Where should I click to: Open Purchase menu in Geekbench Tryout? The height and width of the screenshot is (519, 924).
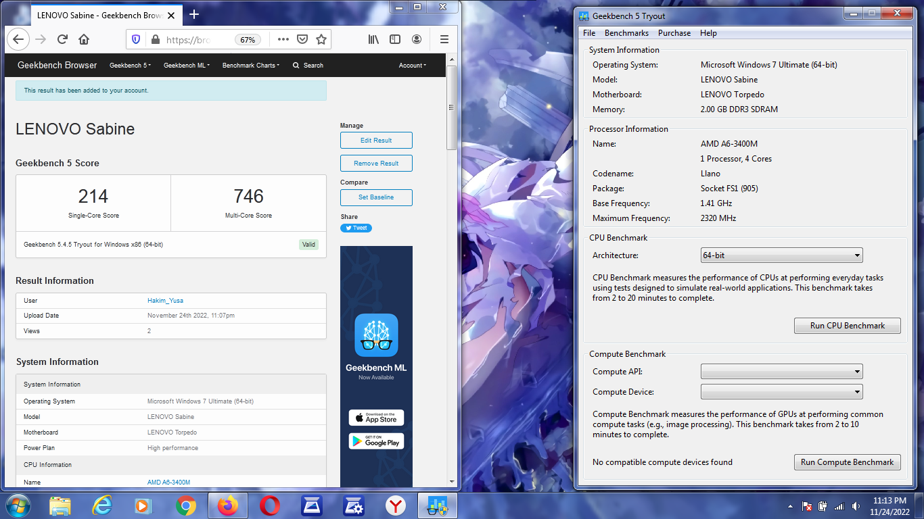click(x=674, y=33)
